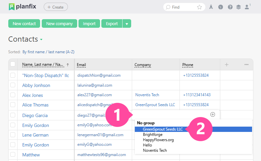This screenshot has width=261, height=161.
Task: Expand the Contacts title dropdown arrow
Action: tap(41, 40)
